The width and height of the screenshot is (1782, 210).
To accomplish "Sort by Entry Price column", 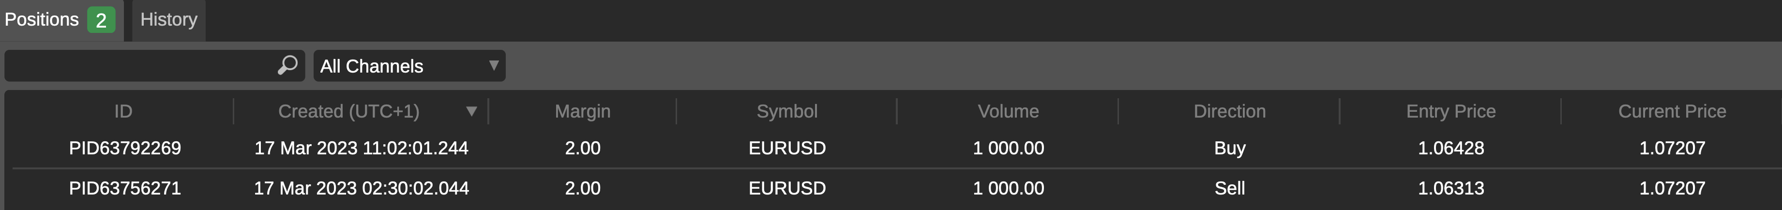I will coord(1451,111).
